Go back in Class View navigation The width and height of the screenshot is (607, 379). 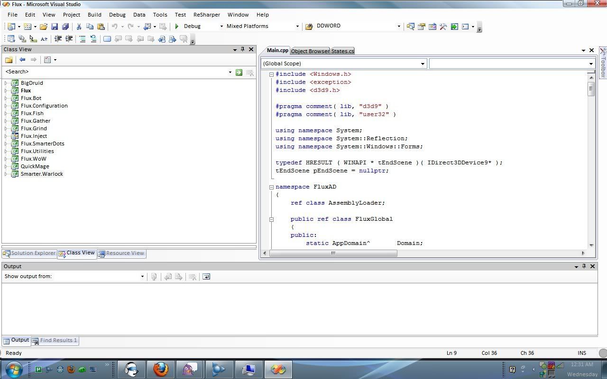pos(22,60)
